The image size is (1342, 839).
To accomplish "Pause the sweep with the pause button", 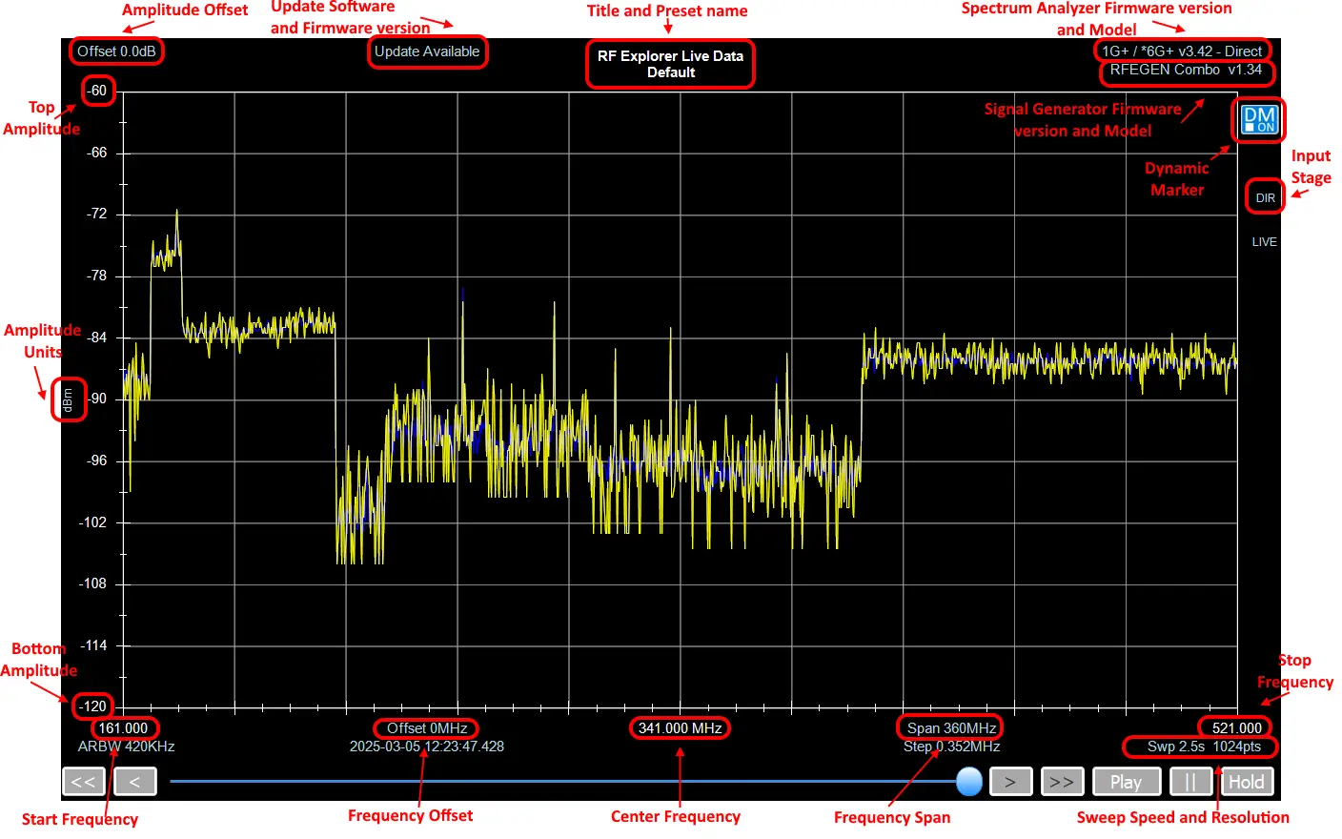I will coord(1189,782).
